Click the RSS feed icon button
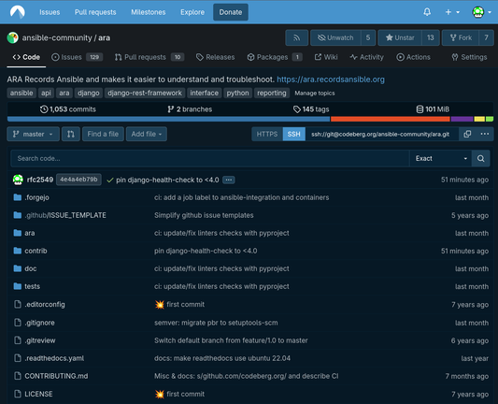Screen dimensions: 498x404 click(x=296, y=37)
